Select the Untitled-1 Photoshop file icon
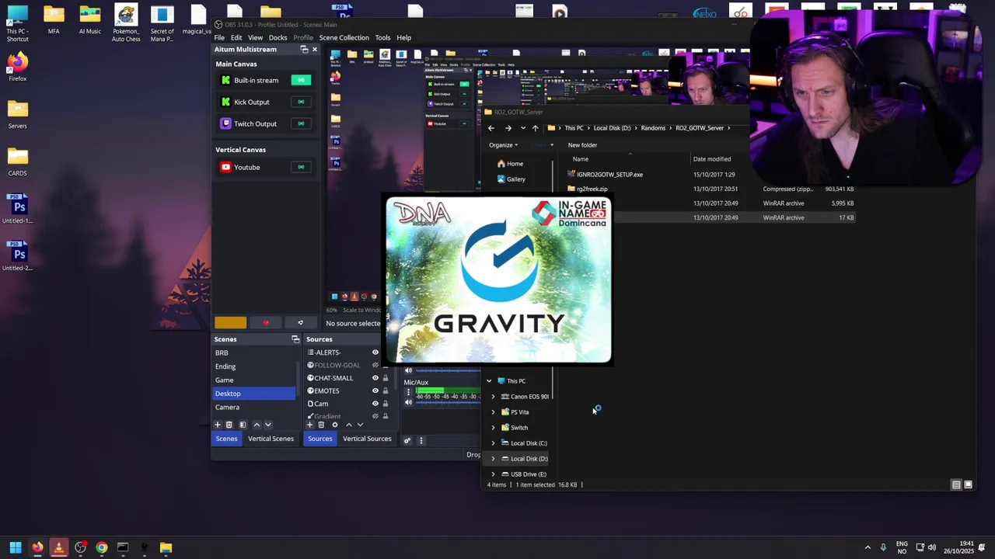Image resolution: width=995 pixels, height=559 pixels. (18, 210)
